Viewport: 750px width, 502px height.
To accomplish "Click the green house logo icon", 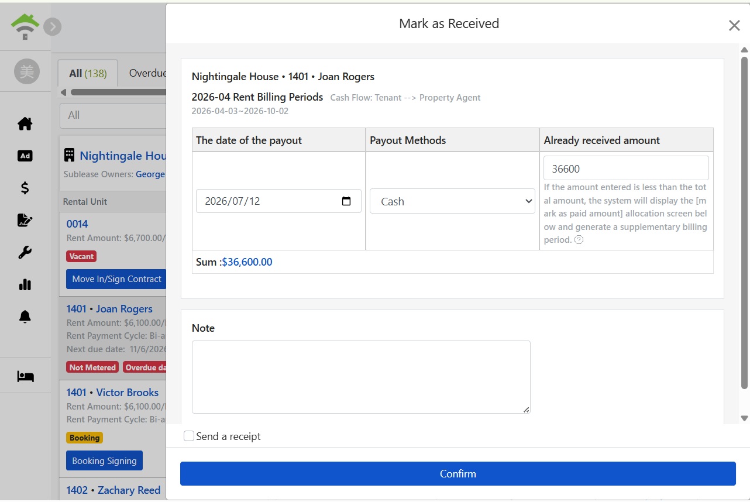I will (x=25, y=27).
